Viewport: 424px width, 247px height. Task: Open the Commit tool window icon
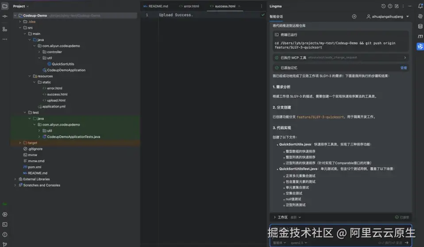[x=5, y=16]
